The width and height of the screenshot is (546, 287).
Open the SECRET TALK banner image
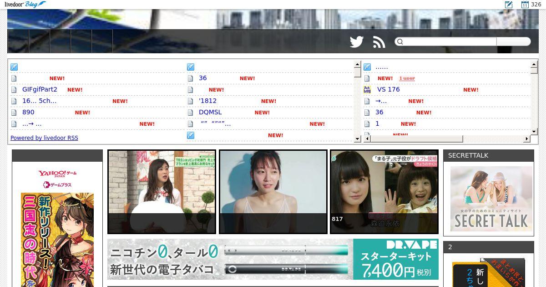pyautogui.click(x=491, y=199)
